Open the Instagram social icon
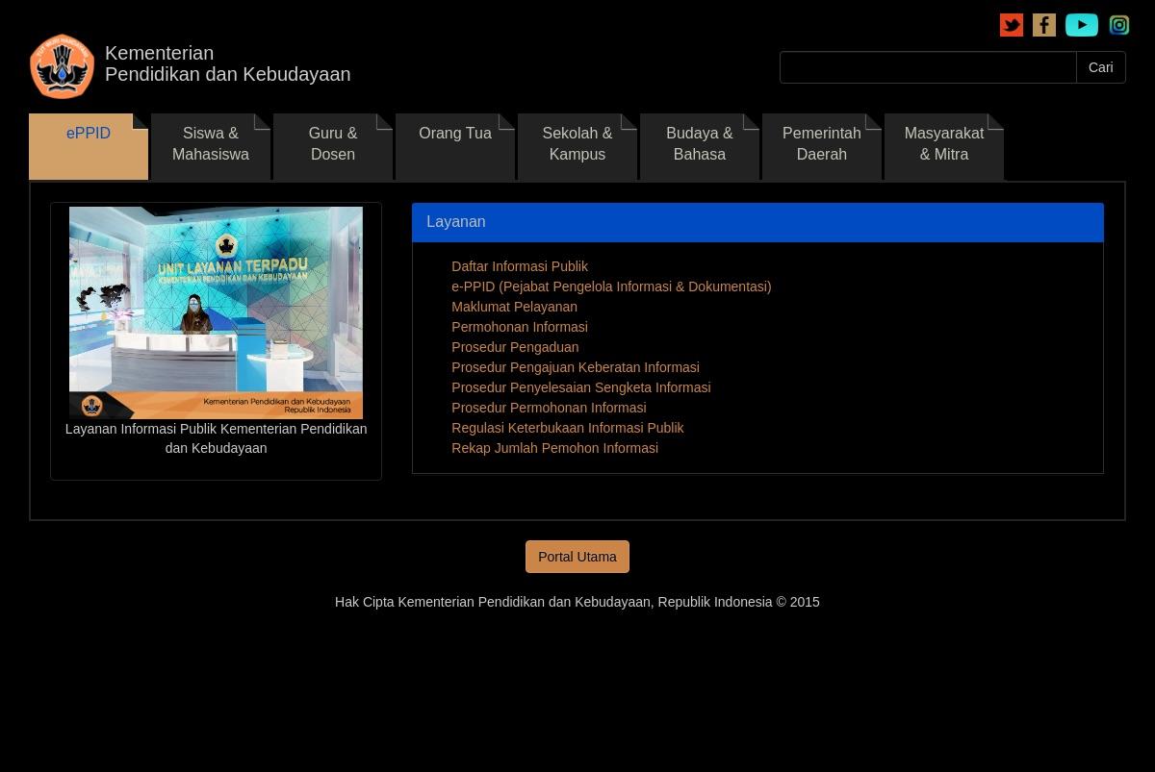Viewport: 1155px width, 772px height. (1119, 25)
